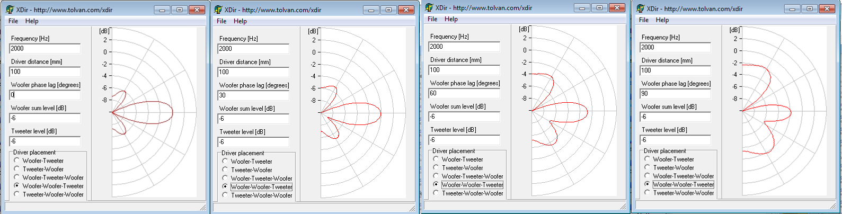
Task: Click Woofer sum level field in phase lag 30 window
Action: [x=253, y=119]
